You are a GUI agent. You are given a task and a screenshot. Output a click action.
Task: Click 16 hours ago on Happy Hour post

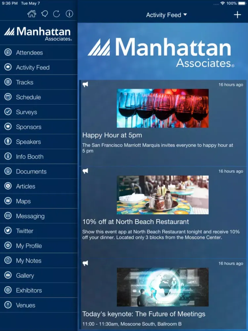coord(231,85)
